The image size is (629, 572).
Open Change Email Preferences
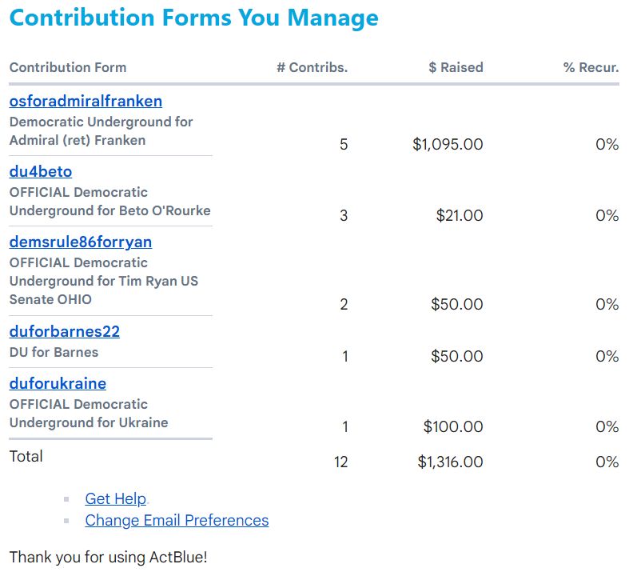177,521
